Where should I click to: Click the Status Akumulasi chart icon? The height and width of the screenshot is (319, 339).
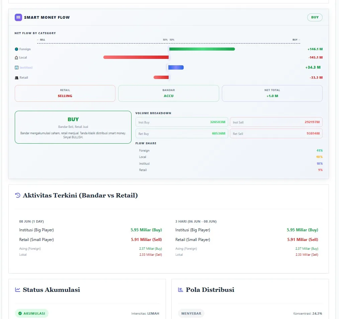tap(18, 290)
